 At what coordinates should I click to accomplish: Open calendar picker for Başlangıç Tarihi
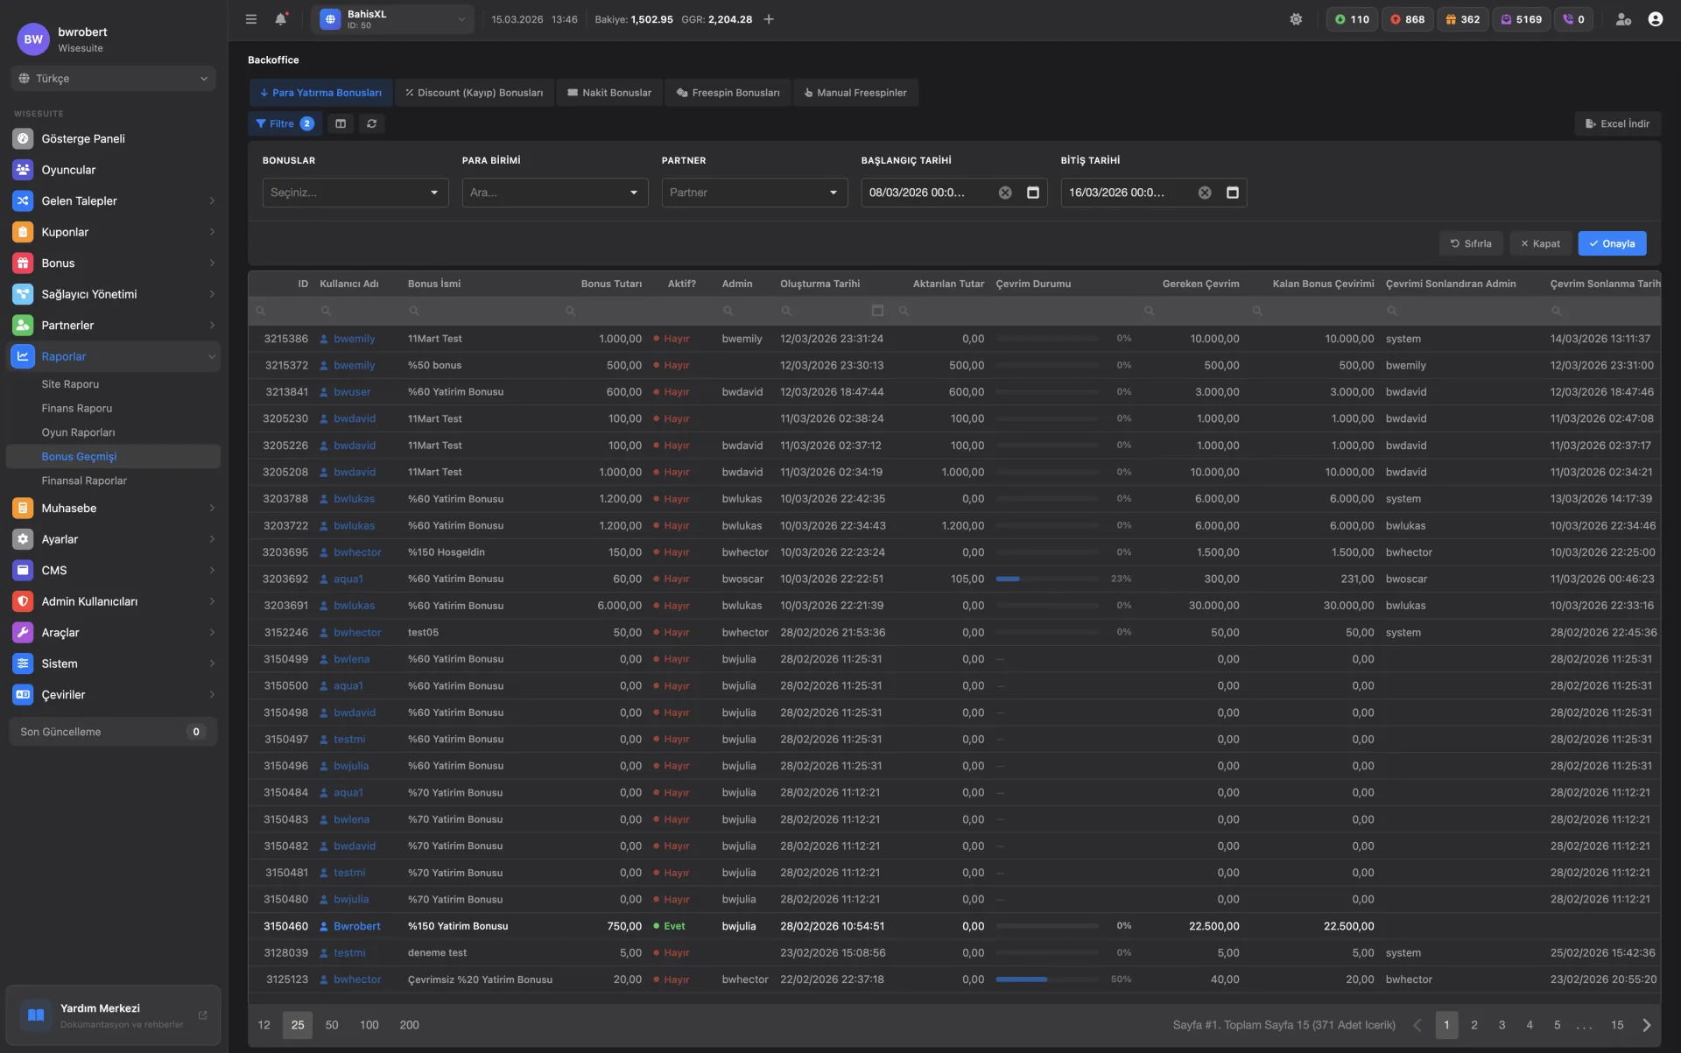pos(1033,193)
